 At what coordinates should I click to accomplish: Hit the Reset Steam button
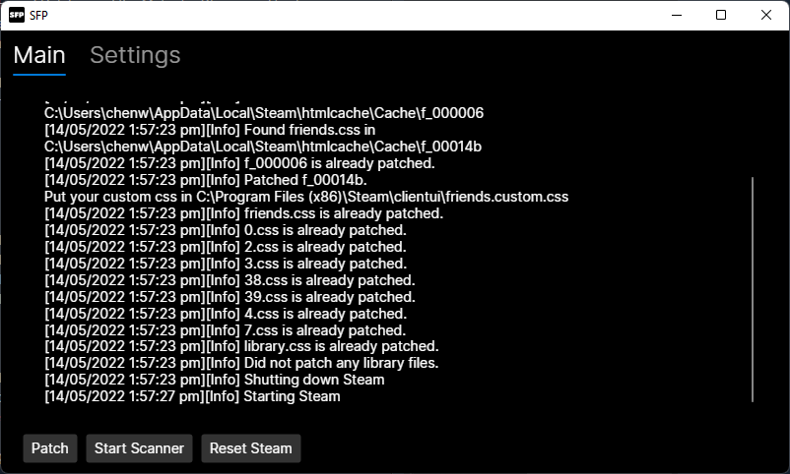pyautogui.click(x=250, y=448)
